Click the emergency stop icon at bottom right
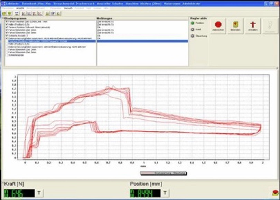The height and width of the screenshot is (200, 280). [275, 193]
